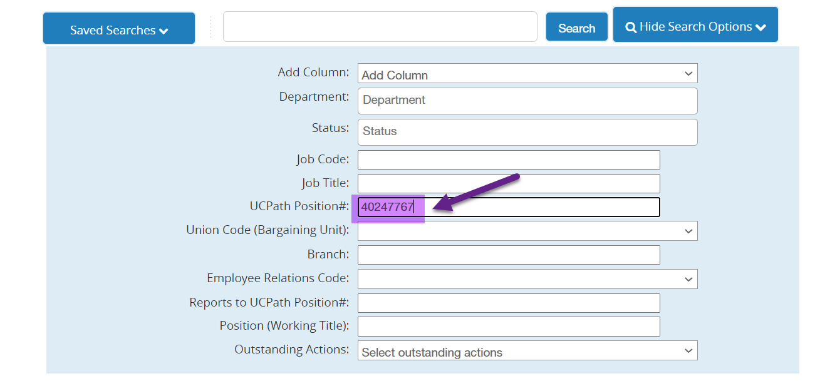
Task: Click the Position (Working Title) field
Action: pos(508,327)
